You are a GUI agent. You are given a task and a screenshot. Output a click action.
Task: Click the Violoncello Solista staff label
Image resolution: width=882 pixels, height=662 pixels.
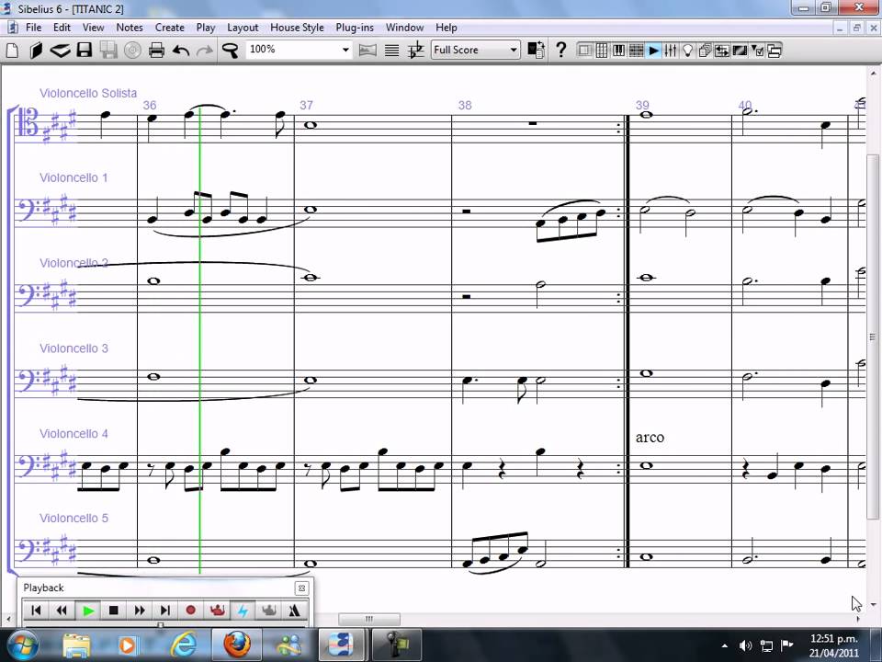point(88,93)
